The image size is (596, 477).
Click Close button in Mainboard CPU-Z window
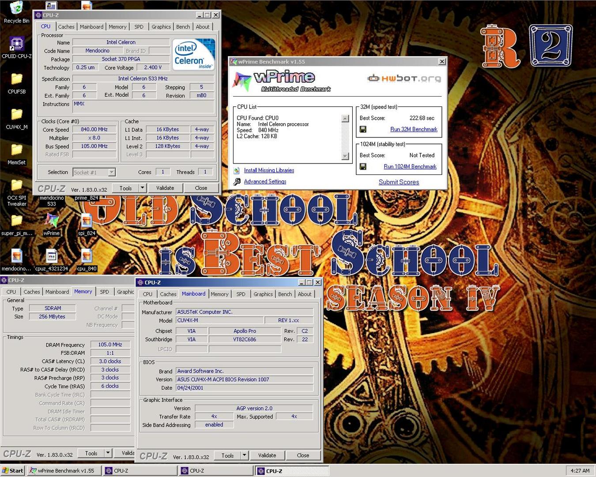click(303, 455)
